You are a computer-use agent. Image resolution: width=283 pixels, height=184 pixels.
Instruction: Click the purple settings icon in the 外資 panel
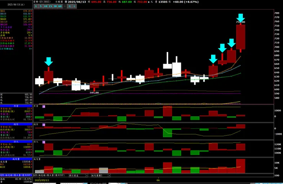44,107
